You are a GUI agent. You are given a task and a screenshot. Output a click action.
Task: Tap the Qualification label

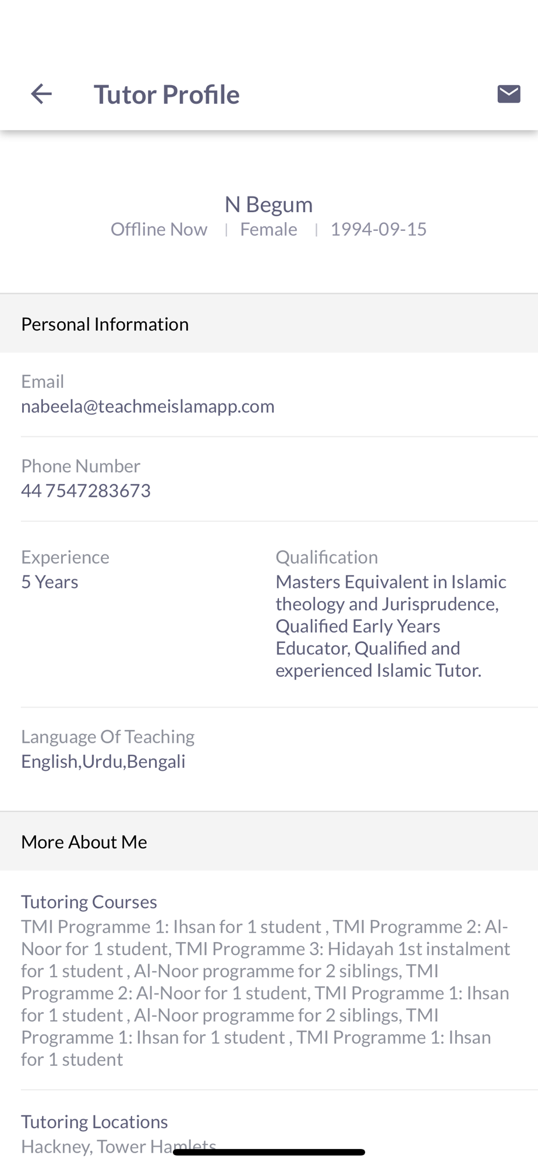pyautogui.click(x=327, y=557)
